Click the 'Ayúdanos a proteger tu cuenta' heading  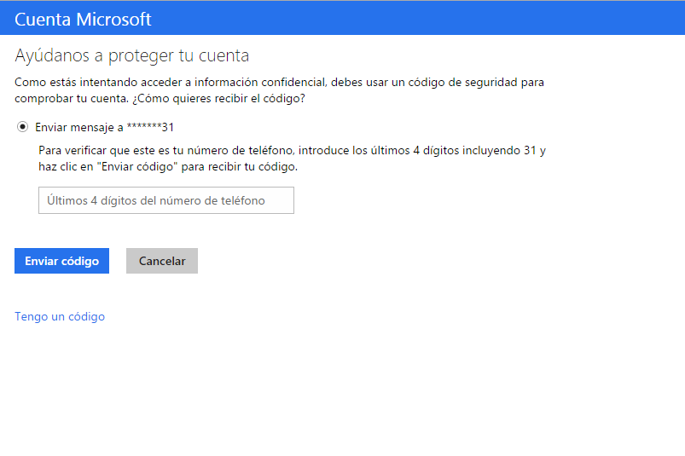pos(132,56)
